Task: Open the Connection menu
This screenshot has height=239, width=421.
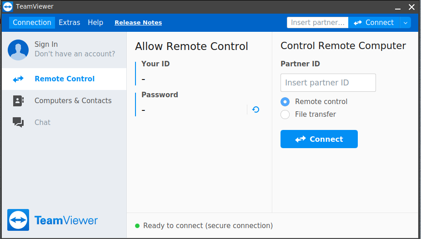Action: tap(32, 23)
